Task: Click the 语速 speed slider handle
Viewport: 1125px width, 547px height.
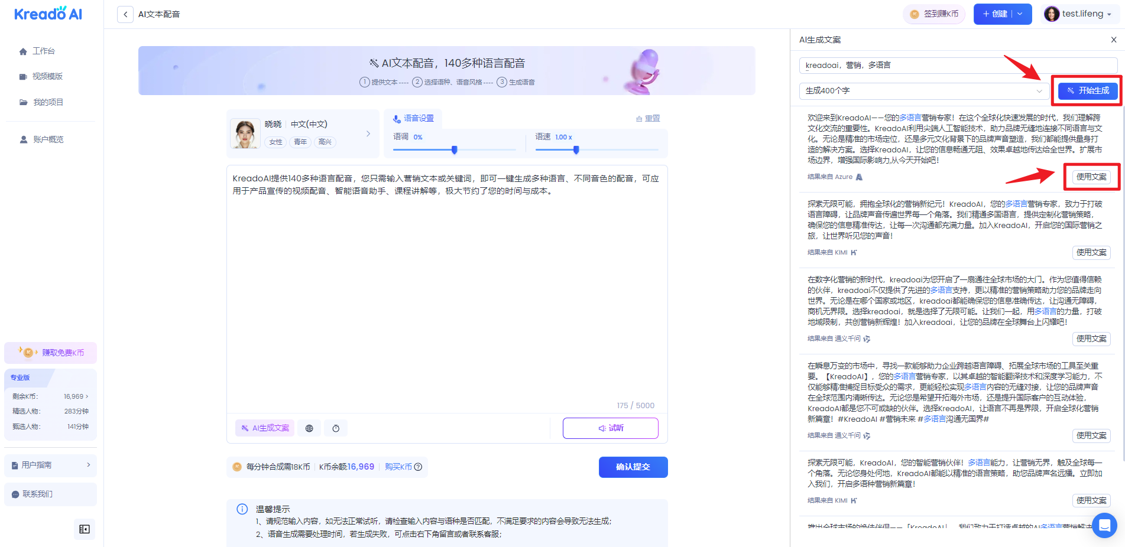Action: [576, 150]
